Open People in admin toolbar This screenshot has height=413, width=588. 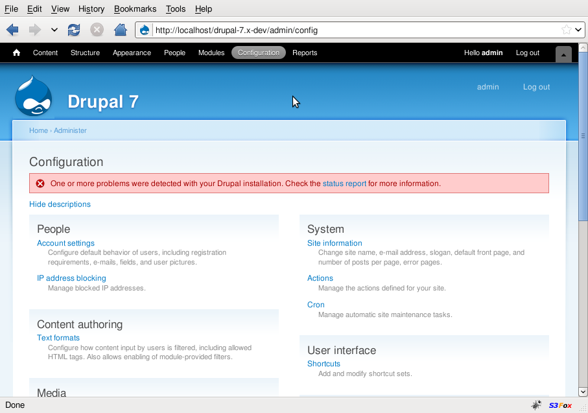point(174,53)
